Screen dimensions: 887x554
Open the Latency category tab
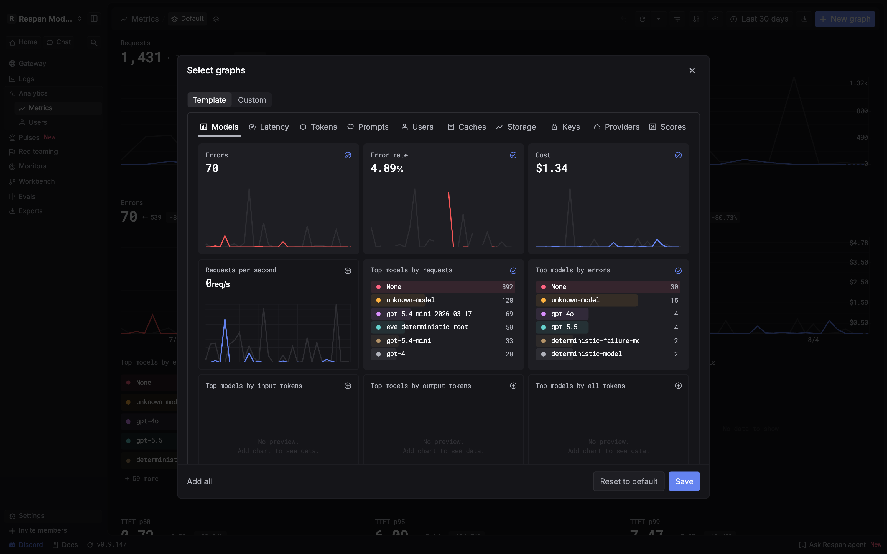pos(269,127)
